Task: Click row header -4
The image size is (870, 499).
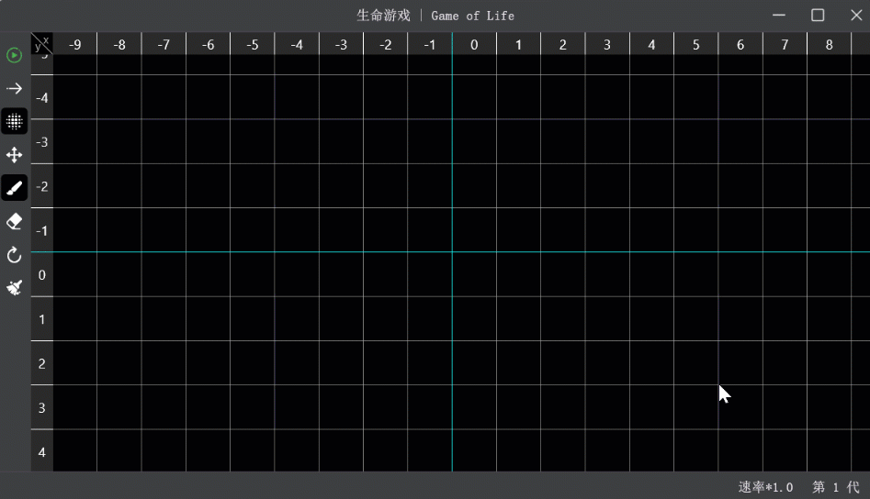Action: pyautogui.click(x=42, y=97)
